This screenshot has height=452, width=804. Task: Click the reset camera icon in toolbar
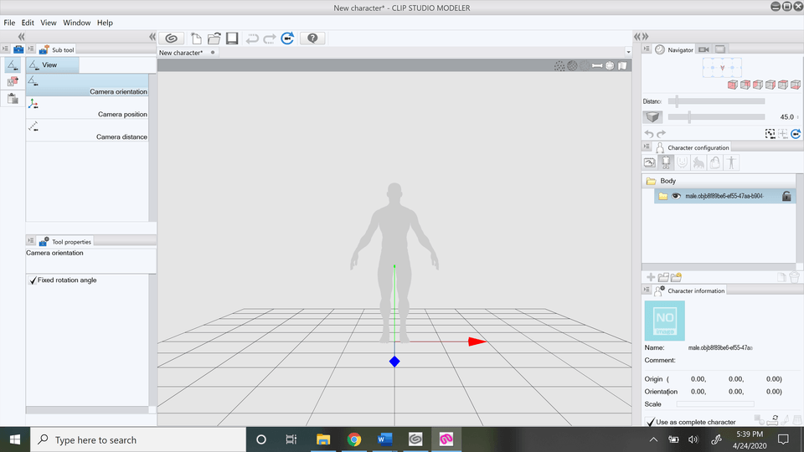(288, 39)
